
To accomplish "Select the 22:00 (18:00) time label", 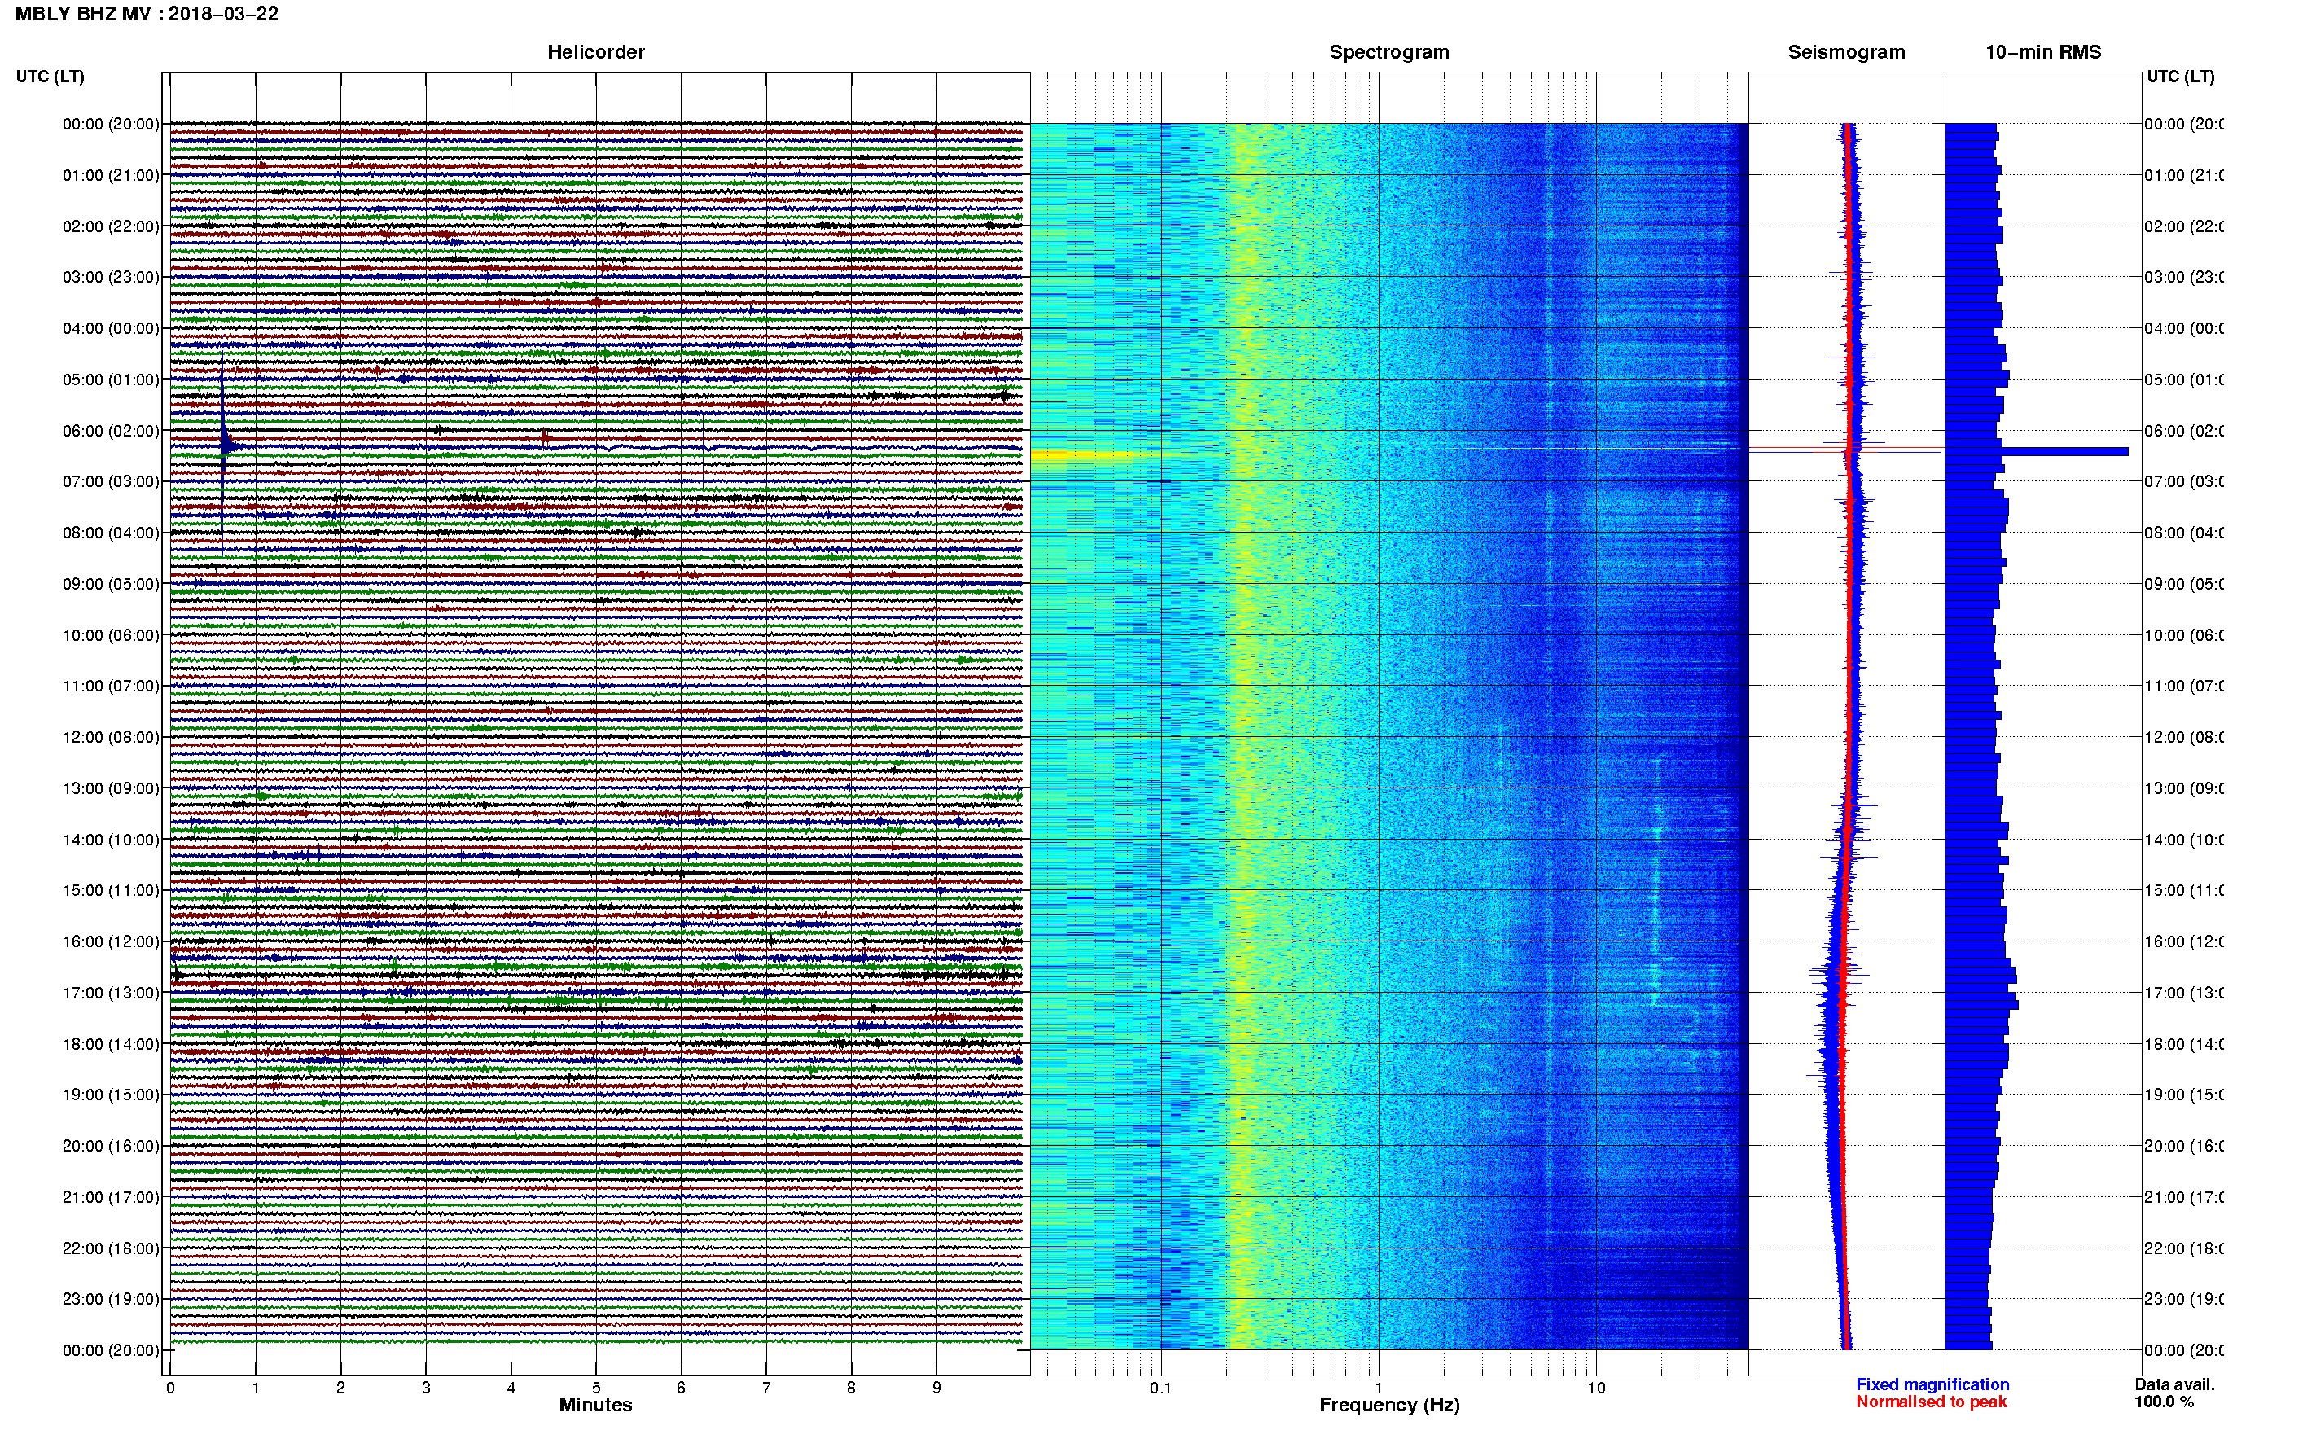I will point(111,1248).
